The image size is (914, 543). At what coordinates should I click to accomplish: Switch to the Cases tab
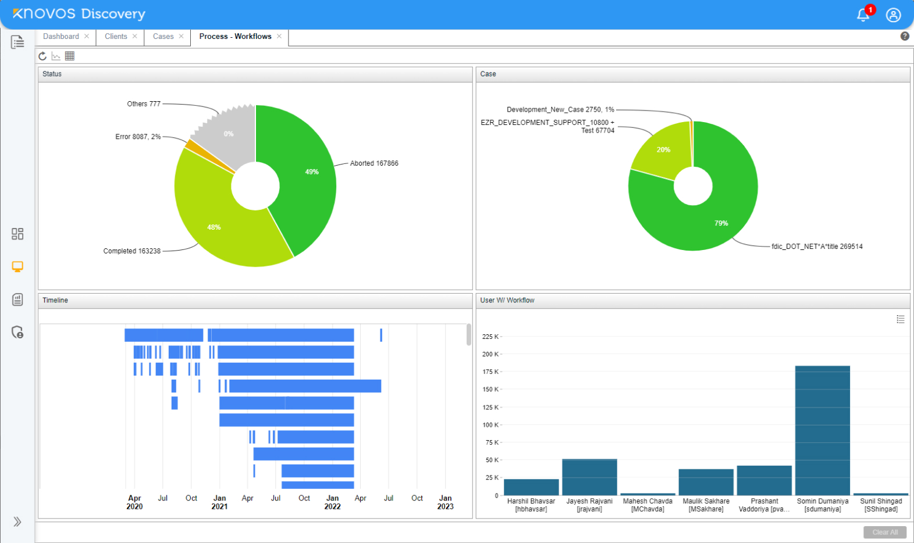[x=163, y=37]
